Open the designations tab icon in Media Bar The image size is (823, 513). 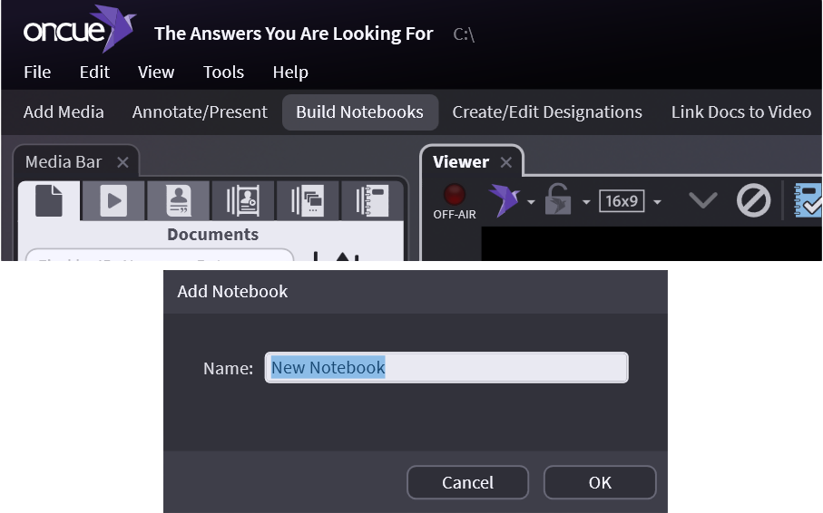tap(242, 200)
